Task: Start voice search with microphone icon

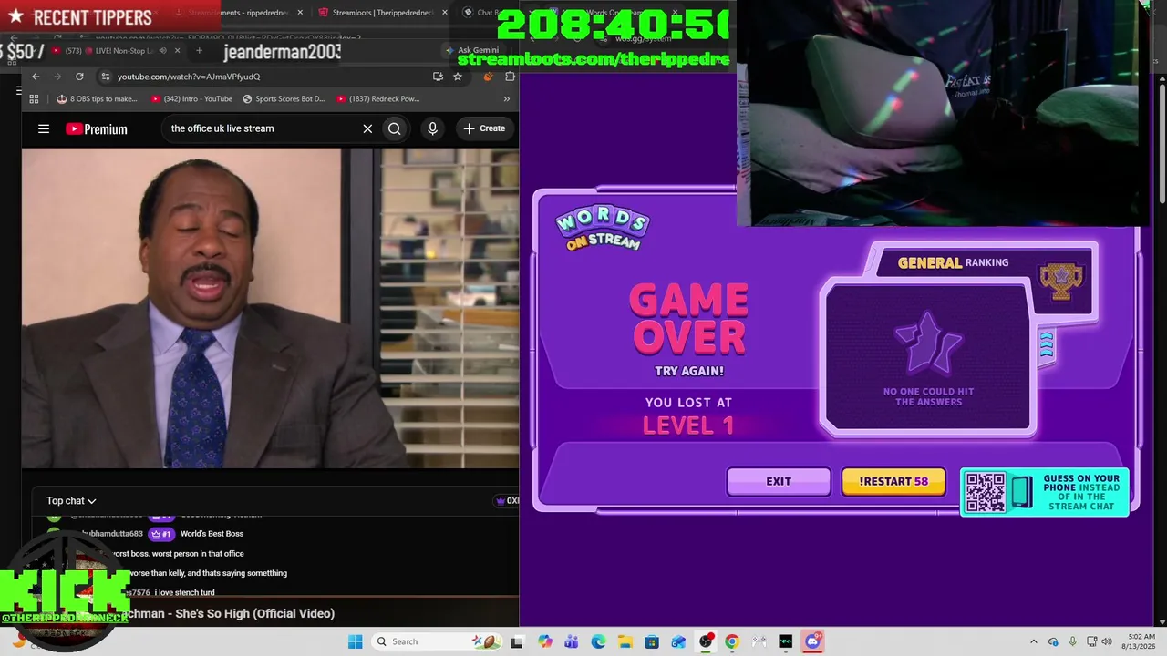Action: click(433, 128)
